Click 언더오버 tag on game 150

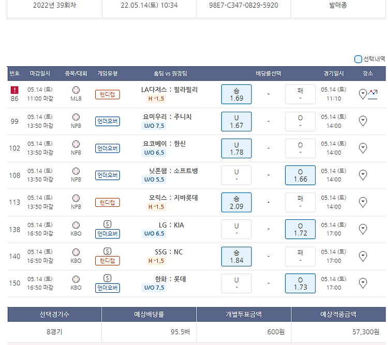click(108, 288)
